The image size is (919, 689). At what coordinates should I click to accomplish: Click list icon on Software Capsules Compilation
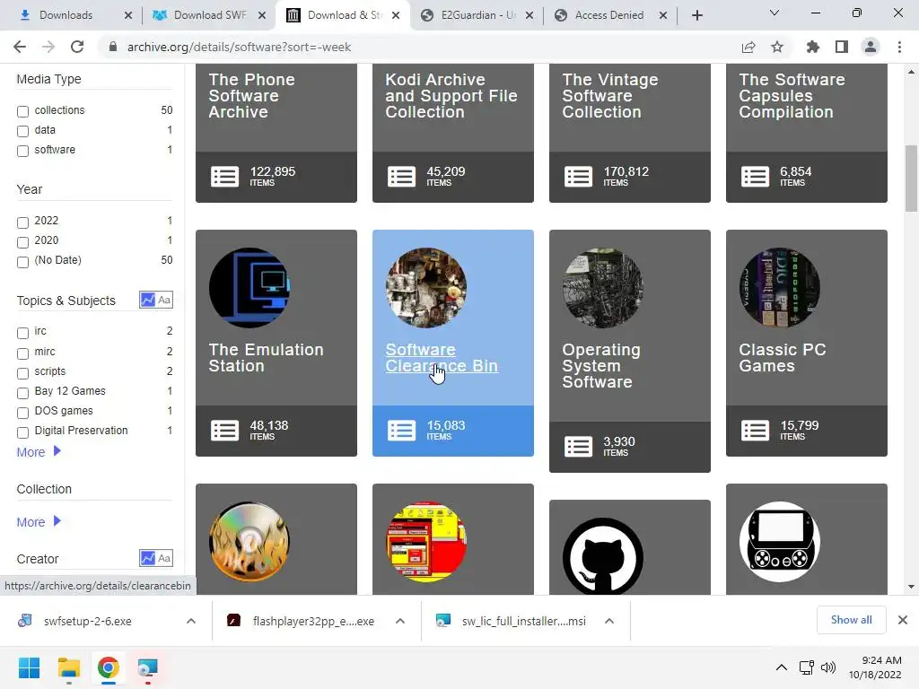pyautogui.click(x=755, y=177)
